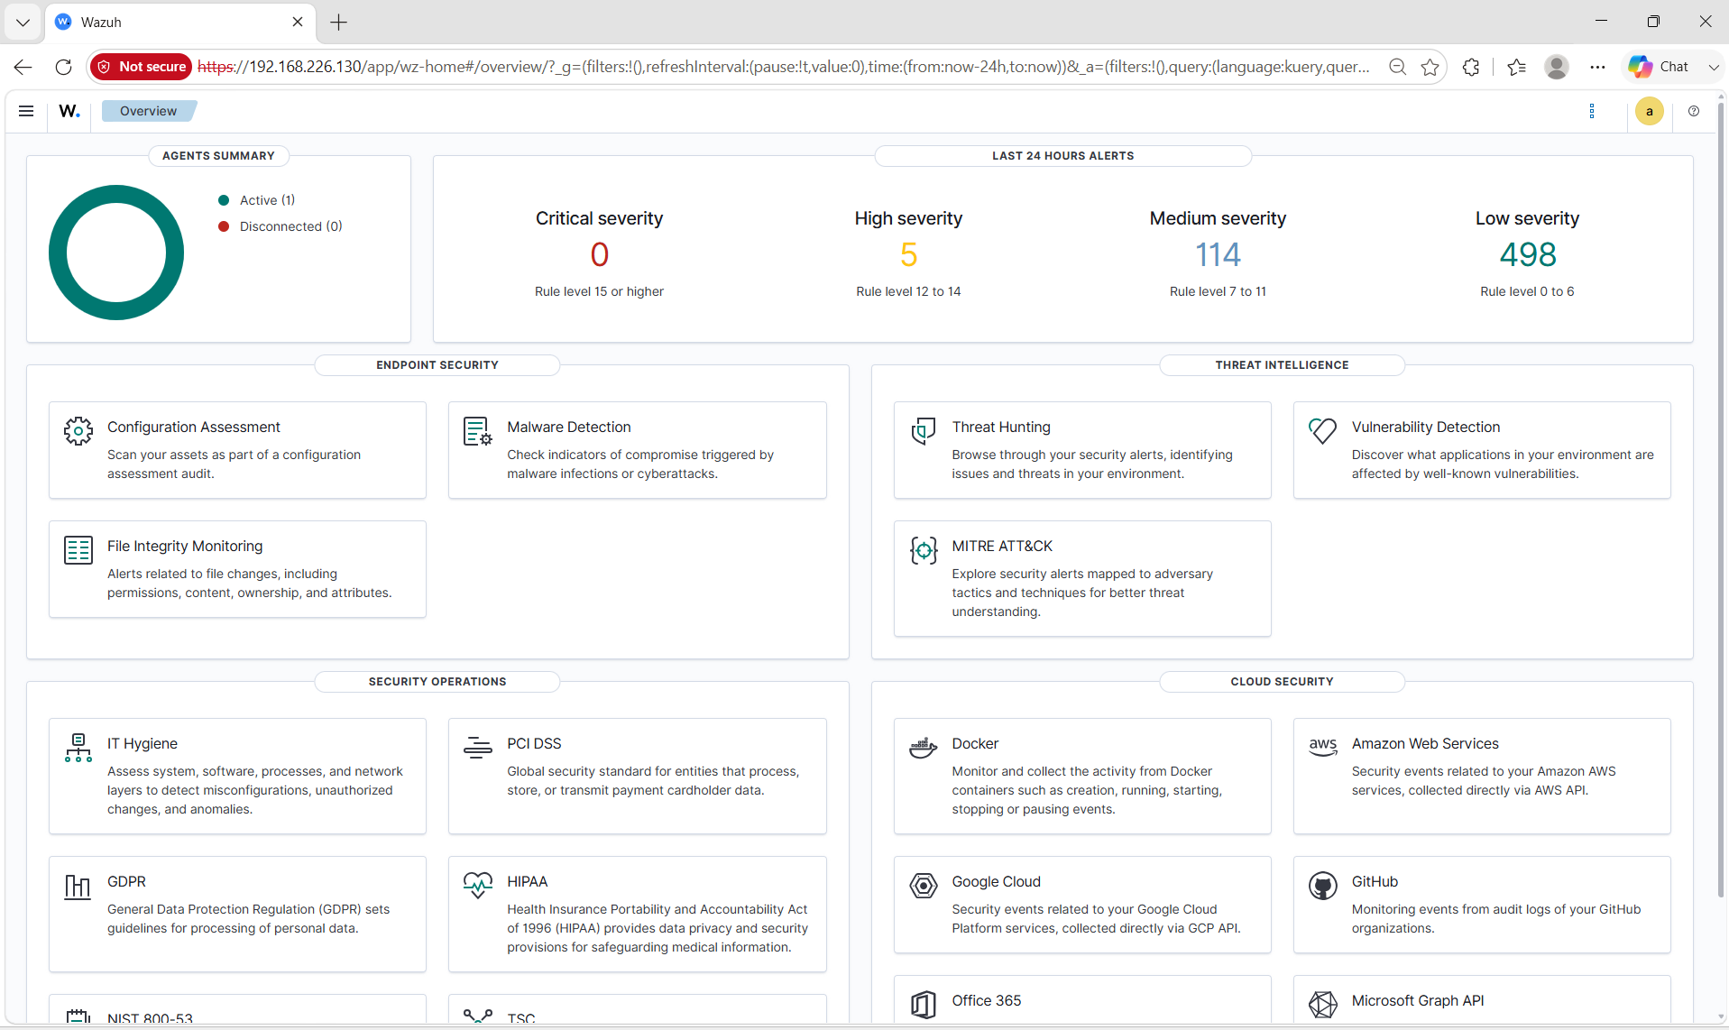1729x1030 pixels.
Task: Reload the page with browser refresh
Action: [x=63, y=67]
